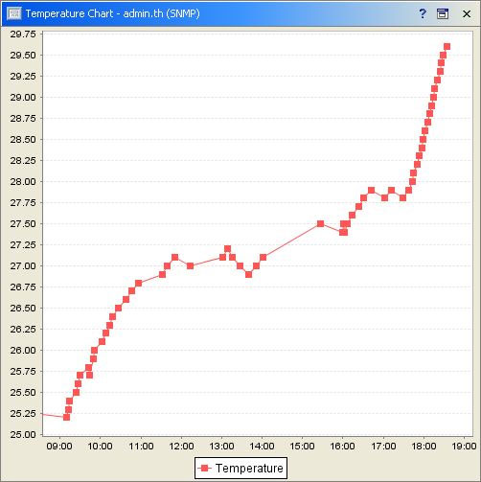
Task: Select the lowest data point near 25.20
Action: coord(66,418)
